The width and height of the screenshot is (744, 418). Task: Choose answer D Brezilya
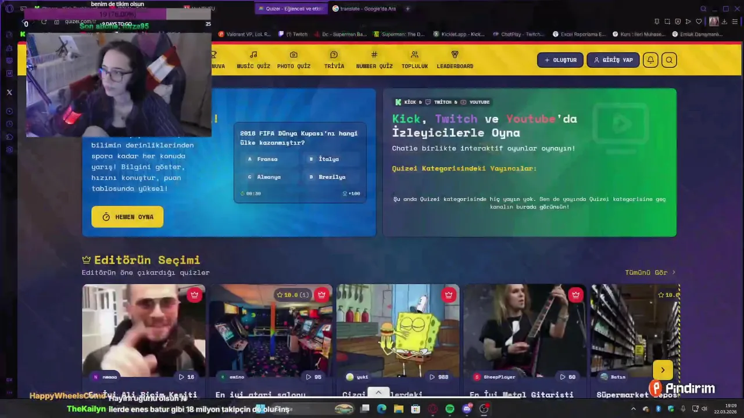(331, 177)
